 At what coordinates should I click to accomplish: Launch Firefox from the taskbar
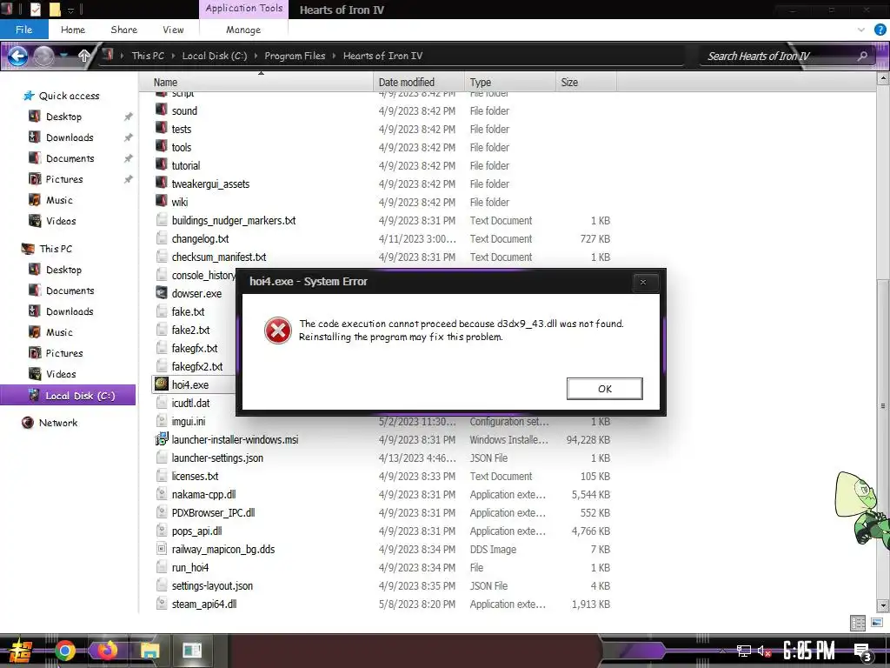click(107, 651)
